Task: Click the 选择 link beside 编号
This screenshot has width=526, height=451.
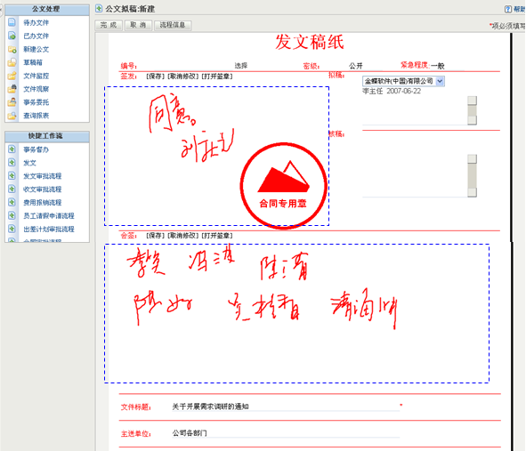Action: (241, 66)
